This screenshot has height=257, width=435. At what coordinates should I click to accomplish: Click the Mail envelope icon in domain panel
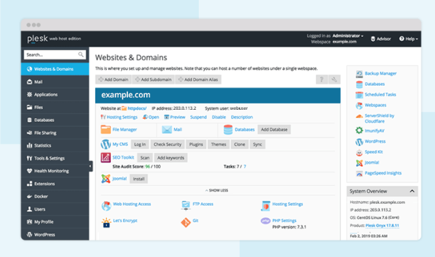[167, 130]
